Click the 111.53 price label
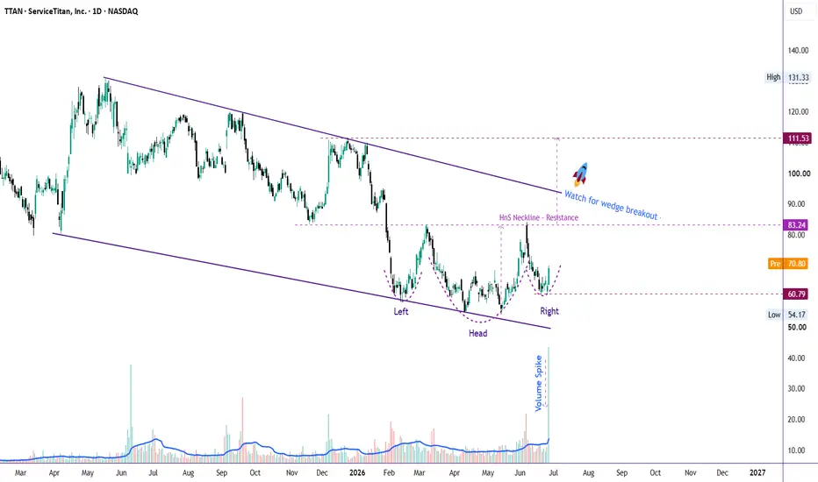Viewport: 818px width, 482px height. pos(798,138)
